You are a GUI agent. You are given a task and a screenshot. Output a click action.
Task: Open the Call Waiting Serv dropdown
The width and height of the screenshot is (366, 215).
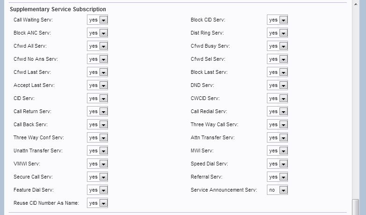click(98, 20)
